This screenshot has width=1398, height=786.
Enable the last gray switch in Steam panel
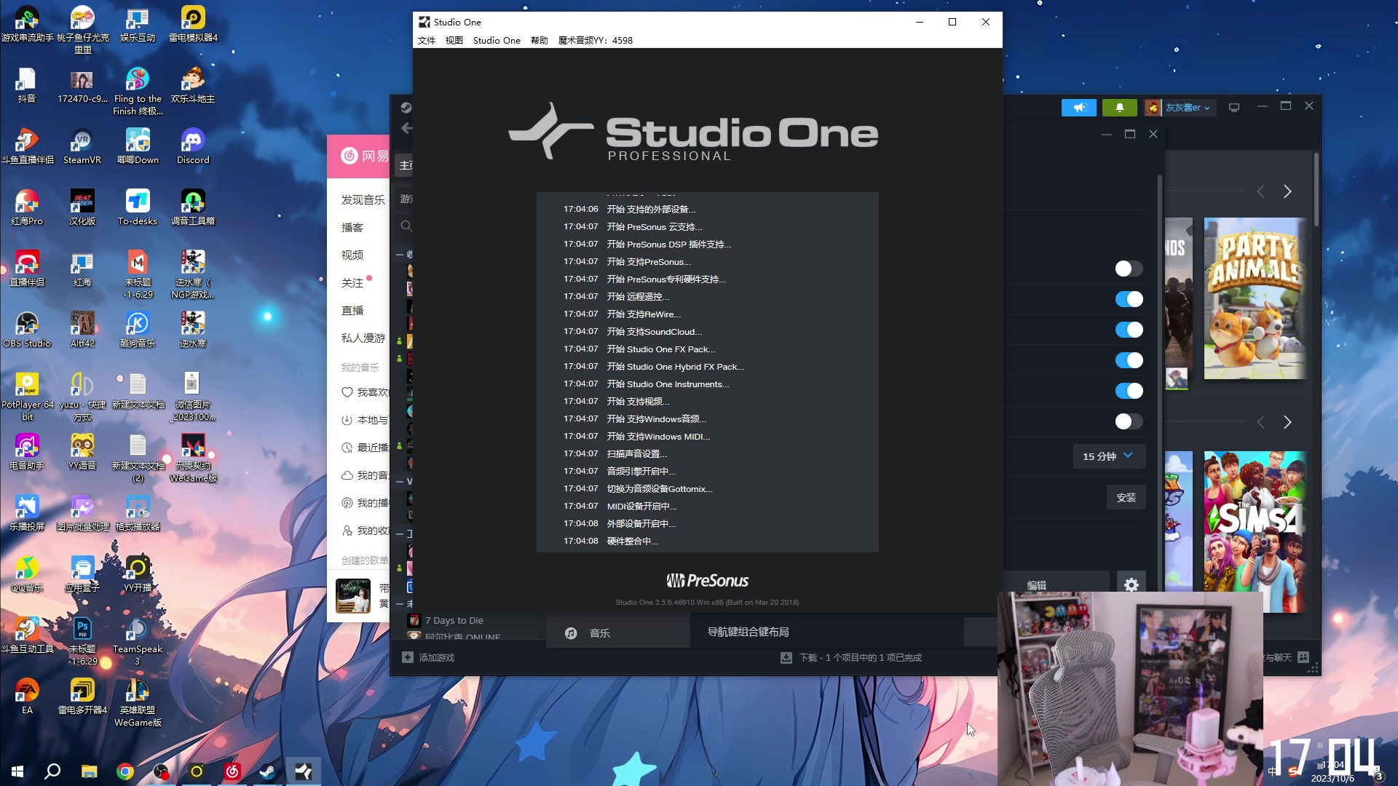pyautogui.click(x=1129, y=421)
